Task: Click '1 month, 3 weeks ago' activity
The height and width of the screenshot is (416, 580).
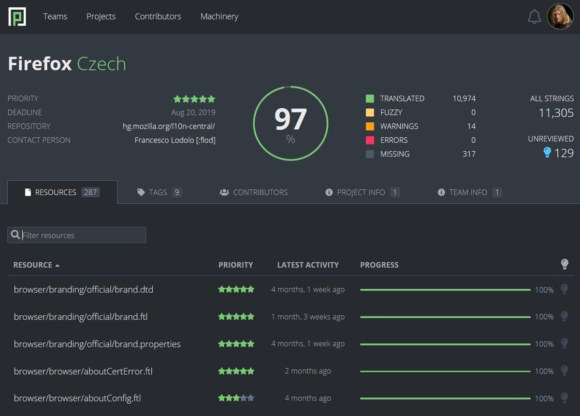Action: 308,316
